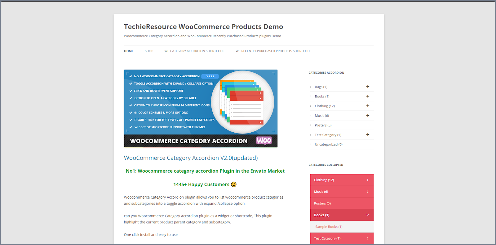Expand Music (6) plus icon in accordion
The height and width of the screenshot is (245, 496).
click(x=368, y=115)
